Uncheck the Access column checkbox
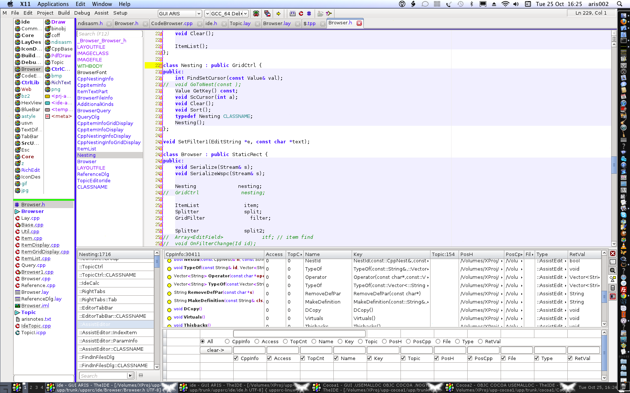 (269, 358)
